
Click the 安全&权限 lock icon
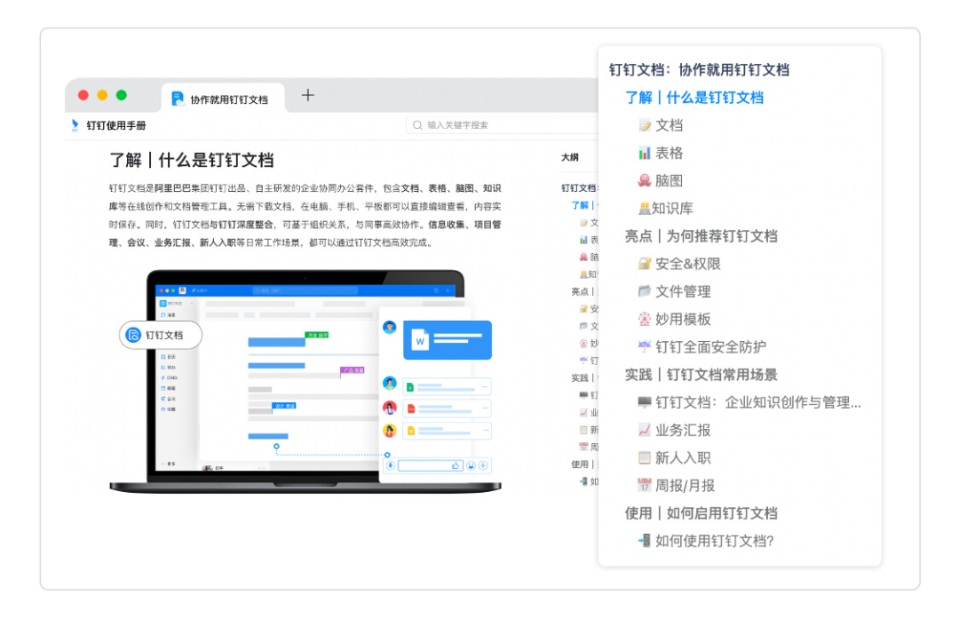point(645,264)
